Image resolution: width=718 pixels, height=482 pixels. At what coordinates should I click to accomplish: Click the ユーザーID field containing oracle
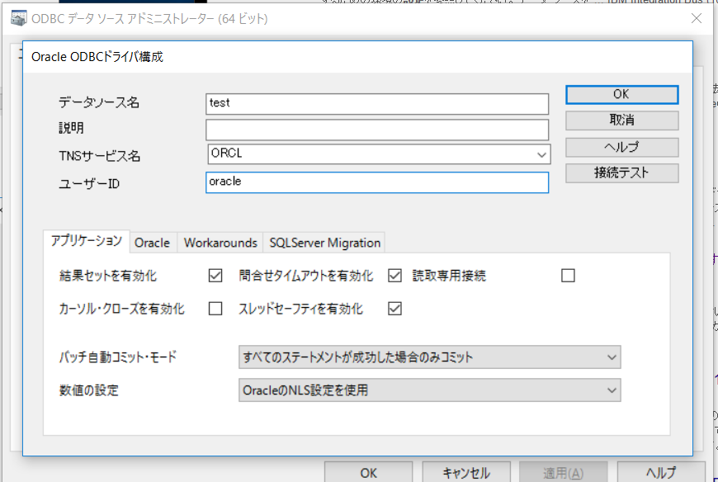pos(377,182)
